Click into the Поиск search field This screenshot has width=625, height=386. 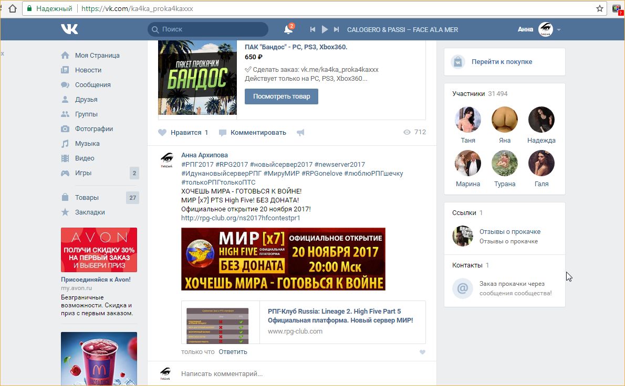tap(210, 29)
